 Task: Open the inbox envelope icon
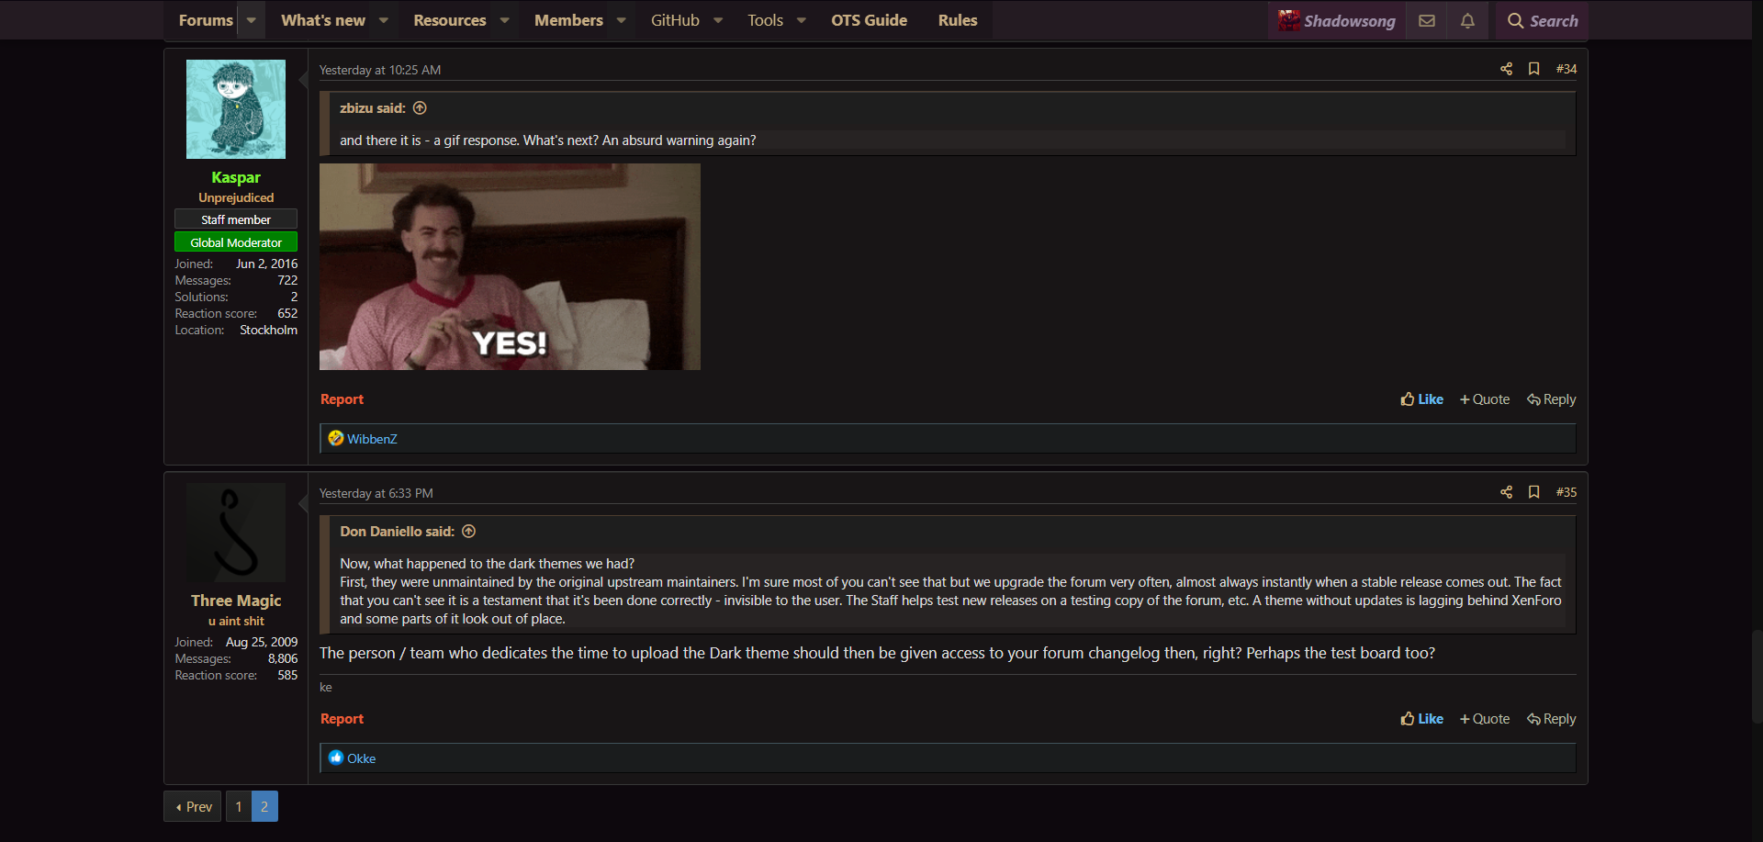pos(1427,20)
